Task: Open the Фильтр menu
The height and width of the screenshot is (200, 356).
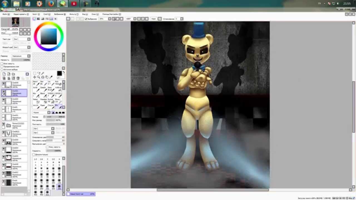Action: 73,14
